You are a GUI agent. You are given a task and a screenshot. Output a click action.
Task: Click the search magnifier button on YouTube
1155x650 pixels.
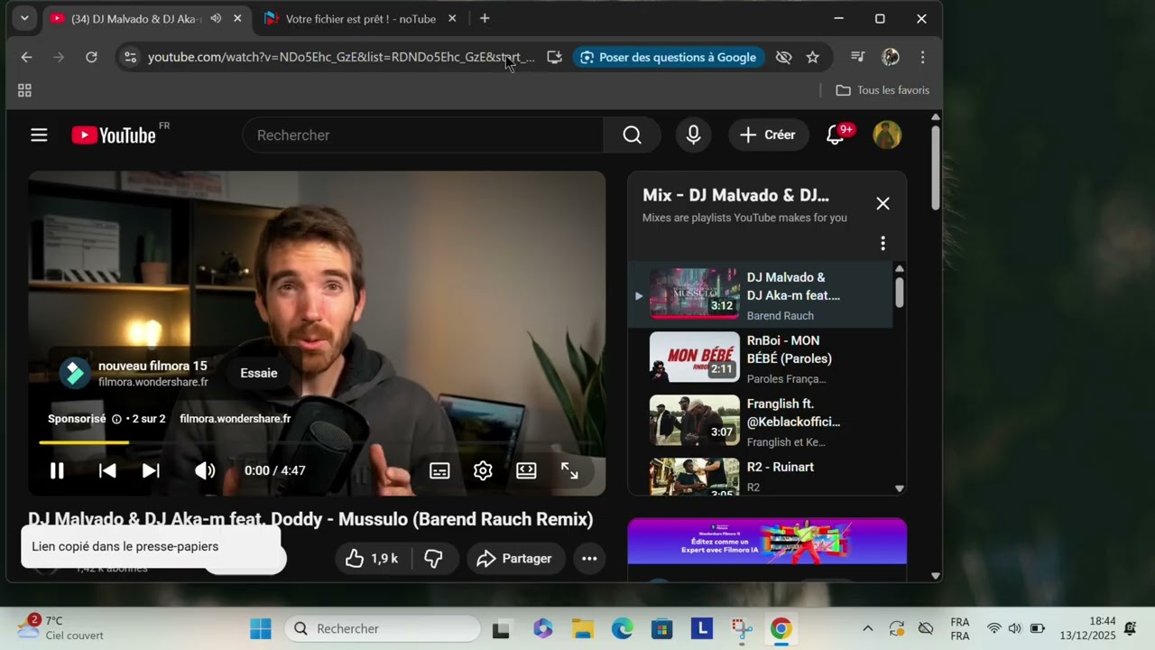(633, 135)
